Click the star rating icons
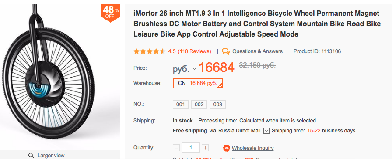Screen dimensions: 392x159 click(150, 51)
